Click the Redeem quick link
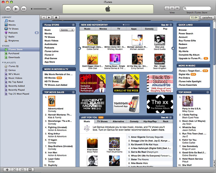The image size is (216, 173). tap(183, 44)
